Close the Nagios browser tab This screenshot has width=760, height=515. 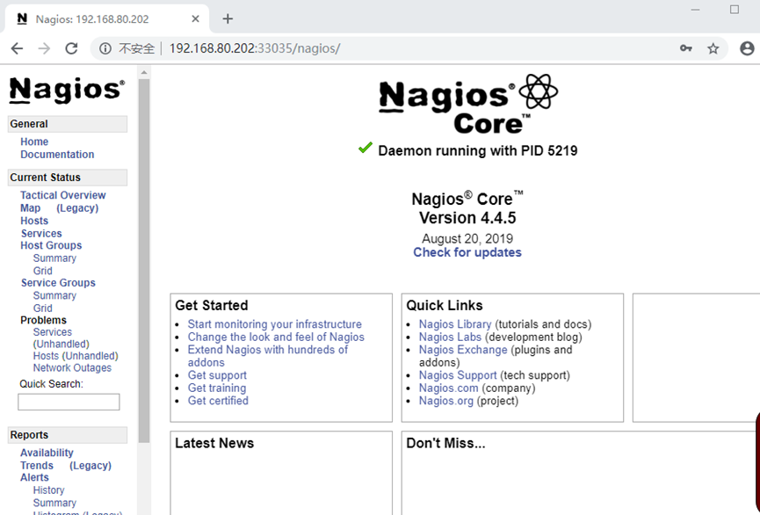point(195,19)
